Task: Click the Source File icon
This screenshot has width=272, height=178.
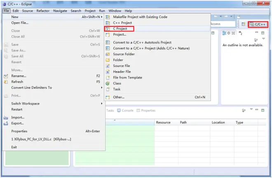Action: pyautogui.click(x=108, y=66)
